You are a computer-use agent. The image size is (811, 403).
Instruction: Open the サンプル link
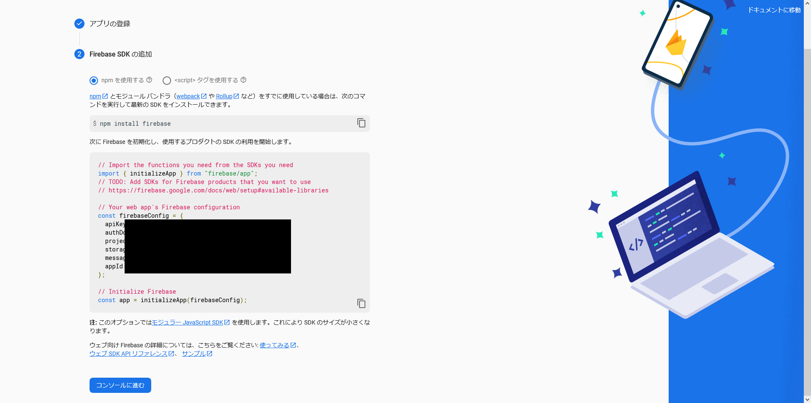pyautogui.click(x=193, y=354)
